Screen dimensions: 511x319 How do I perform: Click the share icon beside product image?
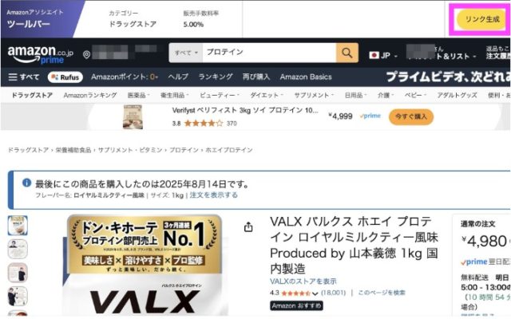pyautogui.click(x=248, y=226)
